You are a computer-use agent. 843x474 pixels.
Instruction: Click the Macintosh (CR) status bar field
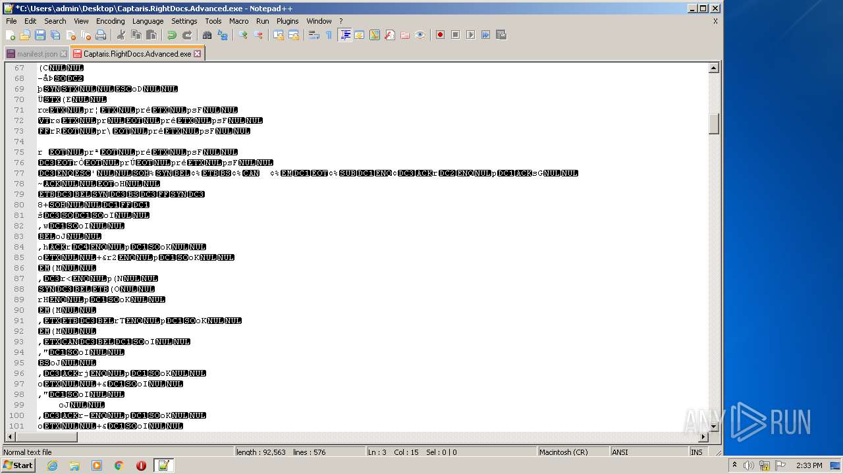(572, 452)
